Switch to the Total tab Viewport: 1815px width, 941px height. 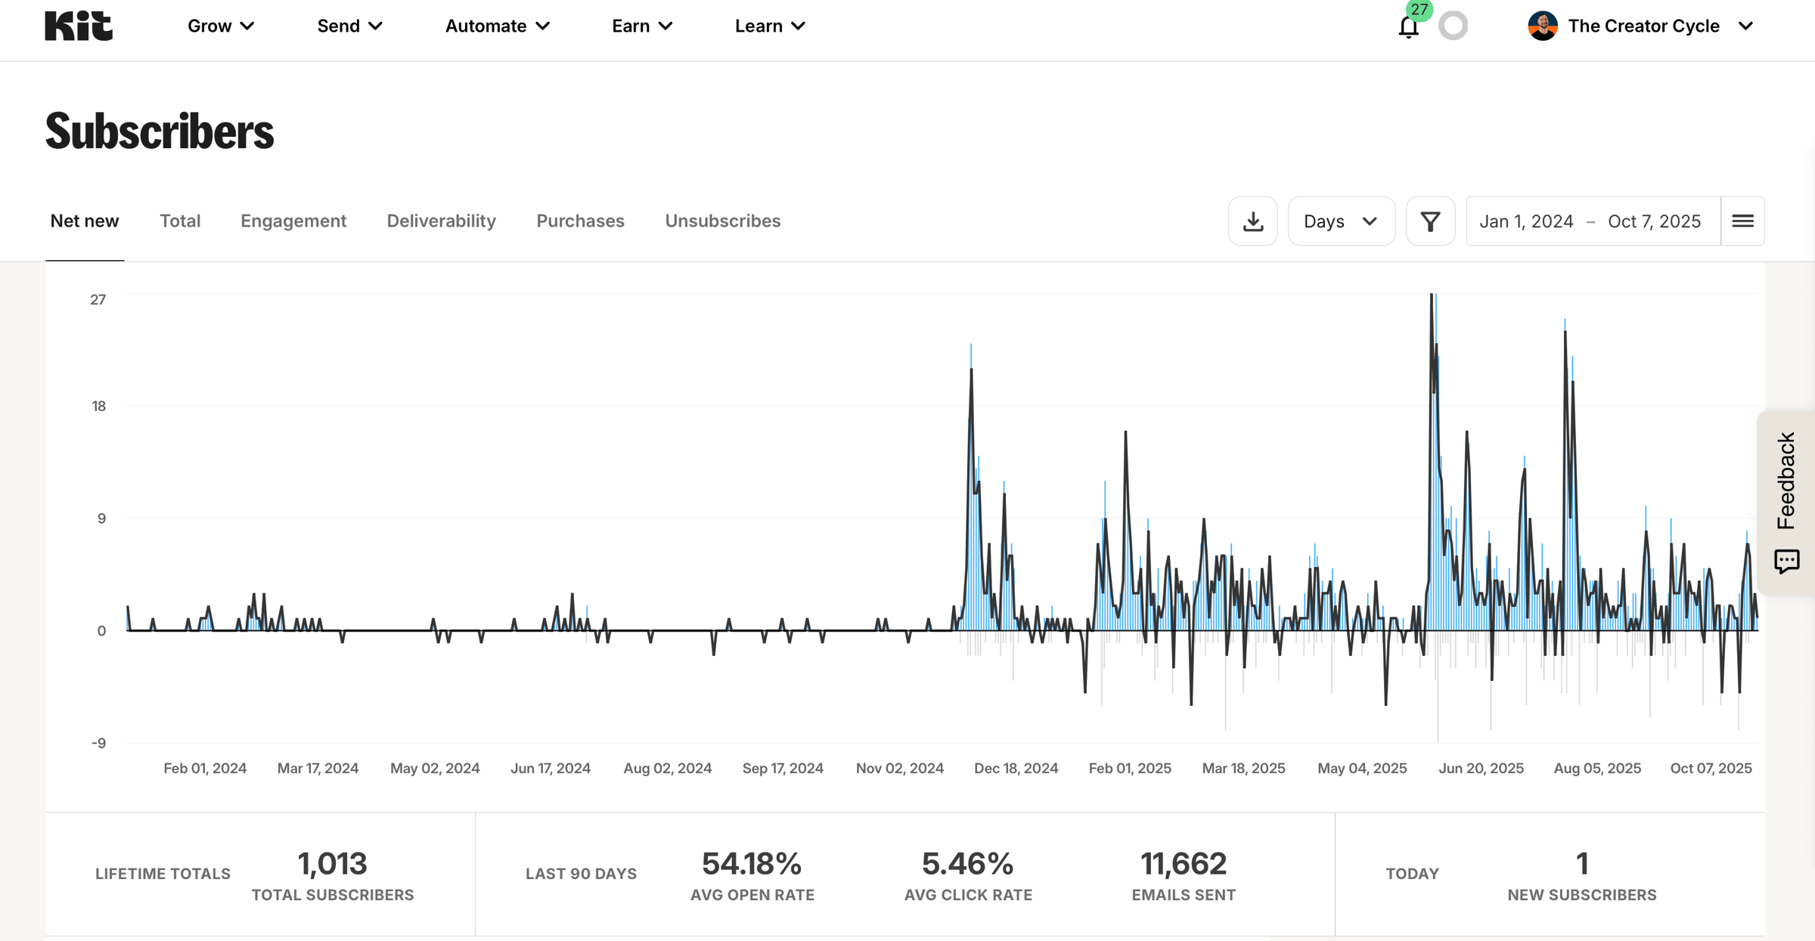[x=180, y=221]
